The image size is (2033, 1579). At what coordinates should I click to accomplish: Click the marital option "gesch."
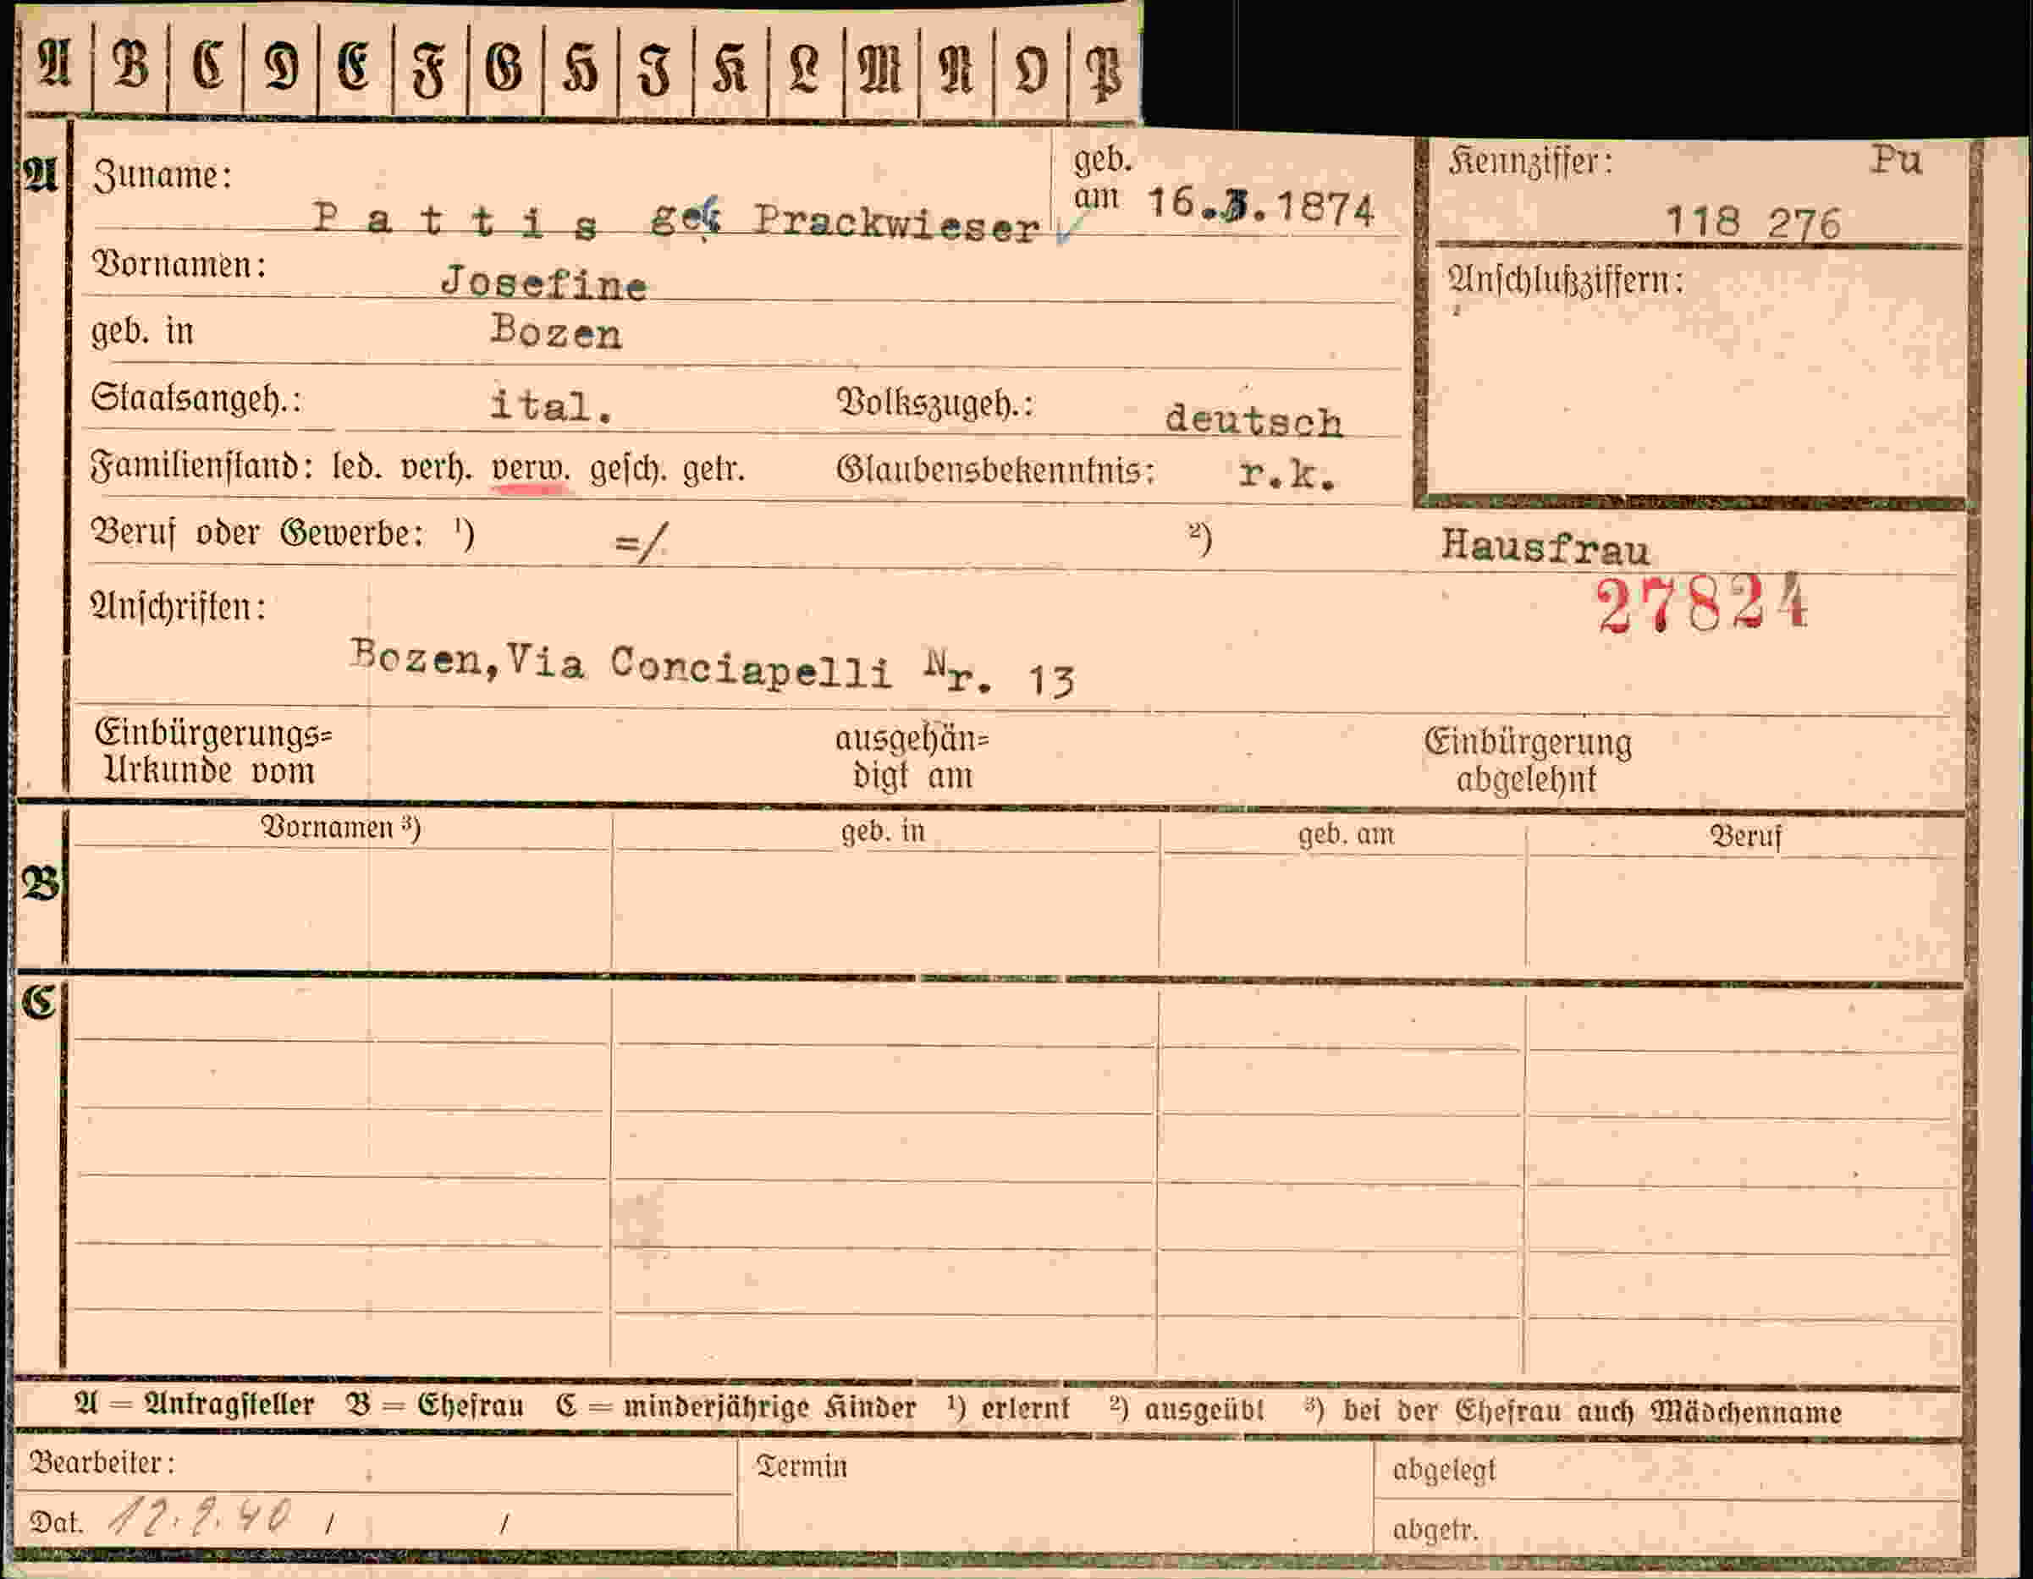[x=628, y=470]
